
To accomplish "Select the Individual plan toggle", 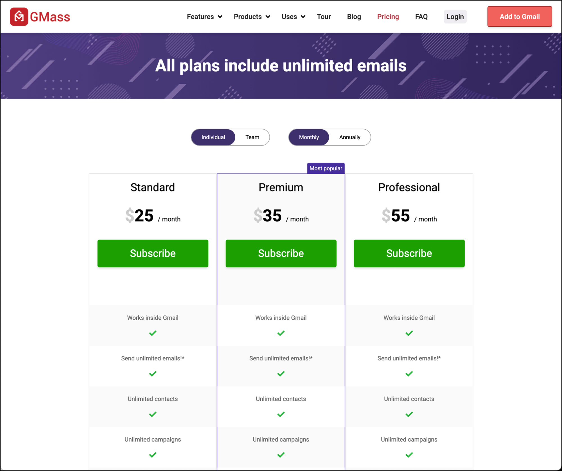I will pyautogui.click(x=213, y=137).
